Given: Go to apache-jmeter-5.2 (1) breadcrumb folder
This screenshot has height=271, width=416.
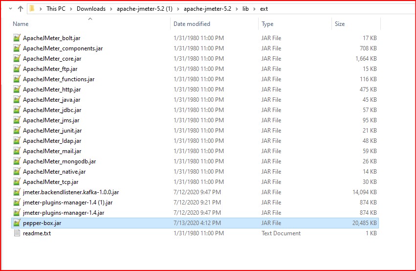Looking at the screenshot, I should pyautogui.click(x=145, y=9).
